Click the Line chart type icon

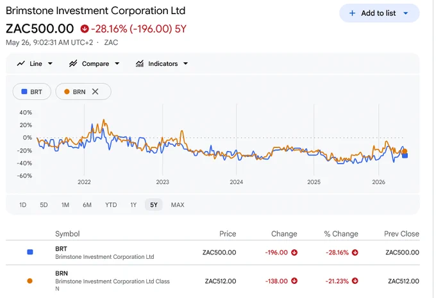pos(21,63)
